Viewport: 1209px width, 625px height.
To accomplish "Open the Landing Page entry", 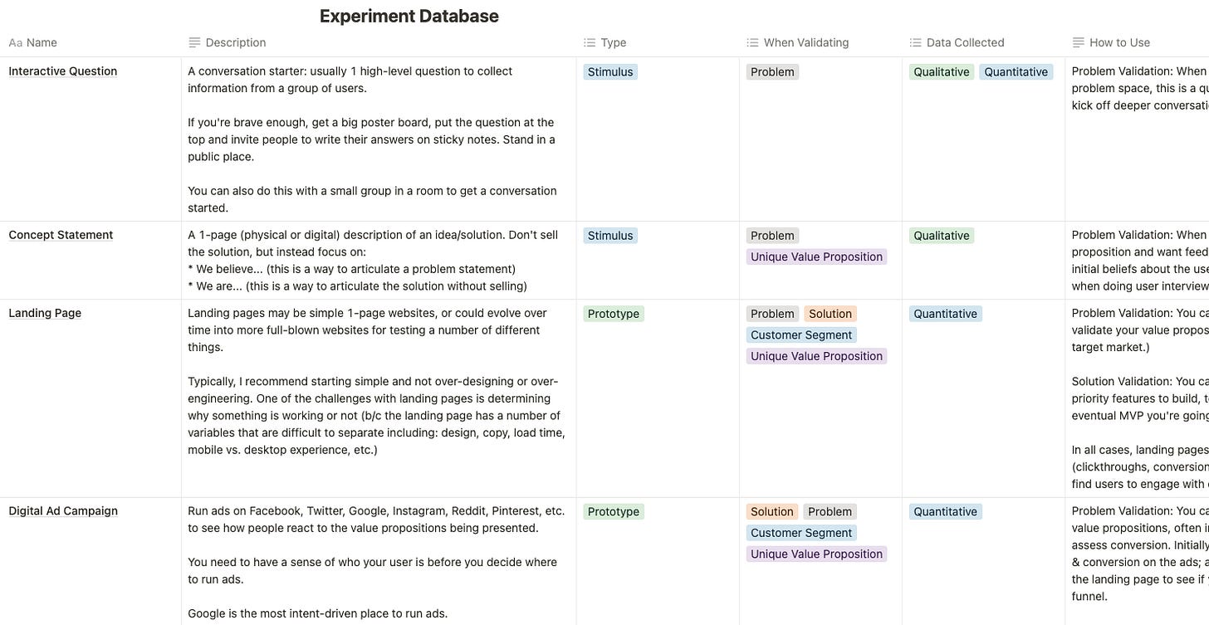I will (x=45, y=313).
